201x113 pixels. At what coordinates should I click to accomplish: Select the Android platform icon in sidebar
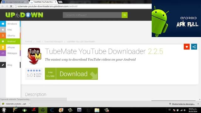(x=3, y=41)
